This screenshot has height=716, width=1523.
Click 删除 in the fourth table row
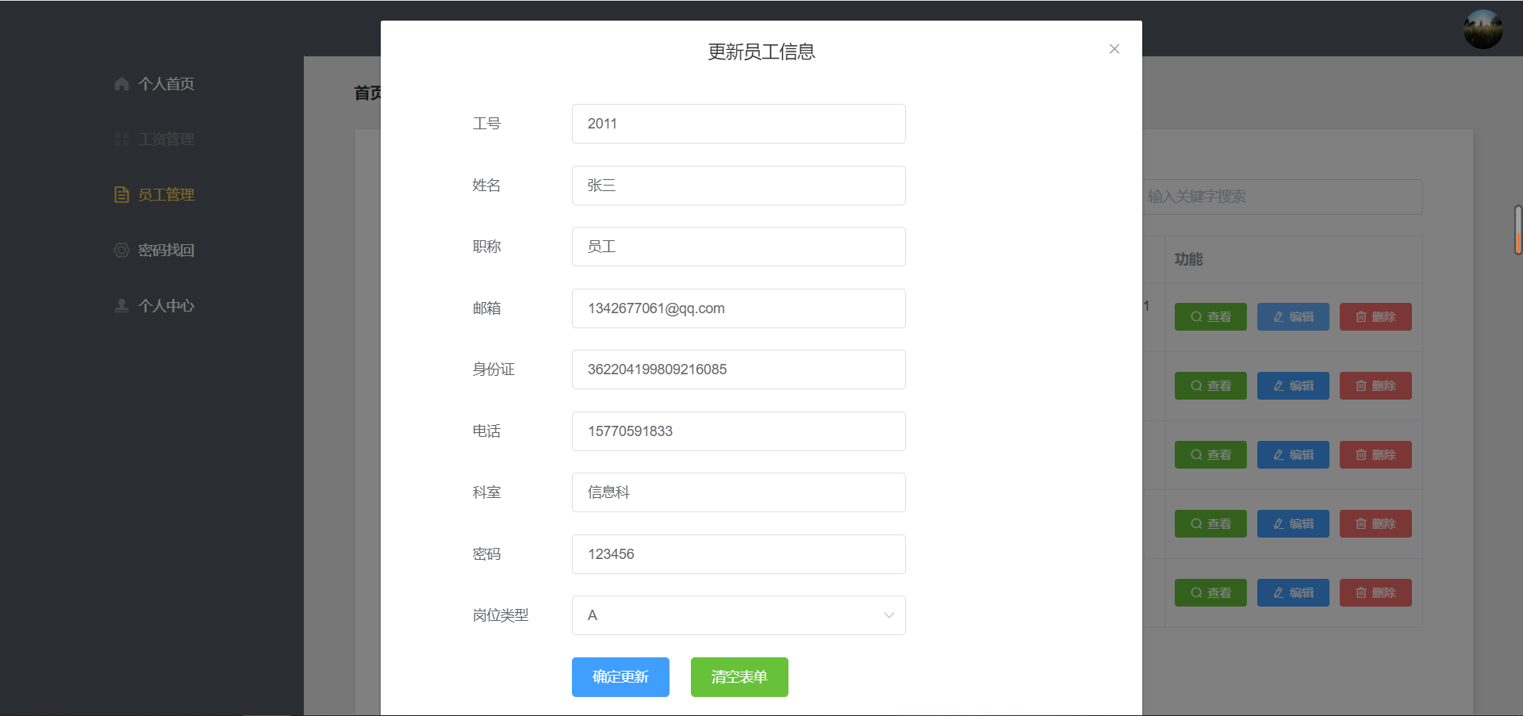pos(1375,524)
